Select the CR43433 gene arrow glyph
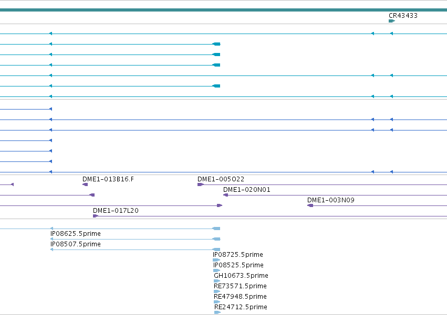Screen dimensions: 447x315 392,21
